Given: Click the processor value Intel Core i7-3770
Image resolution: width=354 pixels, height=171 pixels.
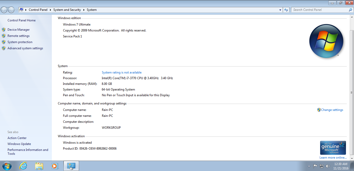Looking at the screenshot, I should (x=137, y=78).
